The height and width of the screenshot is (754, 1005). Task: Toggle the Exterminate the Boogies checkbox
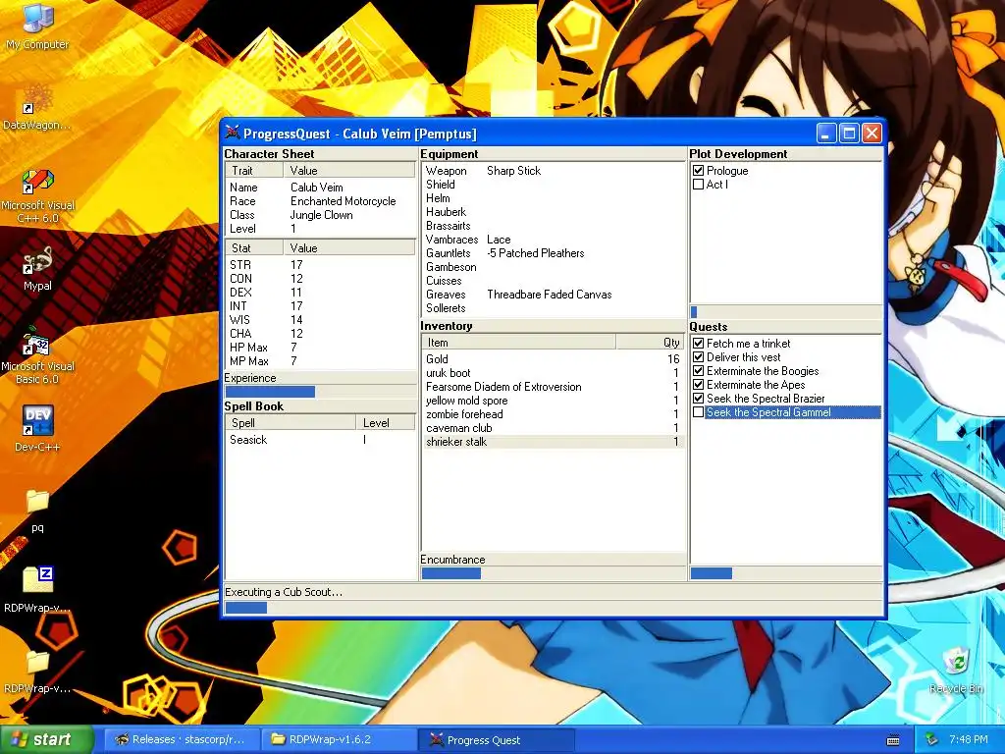coord(698,370)
